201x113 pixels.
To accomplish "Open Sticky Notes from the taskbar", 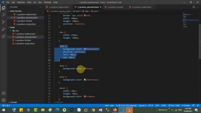I will [21, 110].
